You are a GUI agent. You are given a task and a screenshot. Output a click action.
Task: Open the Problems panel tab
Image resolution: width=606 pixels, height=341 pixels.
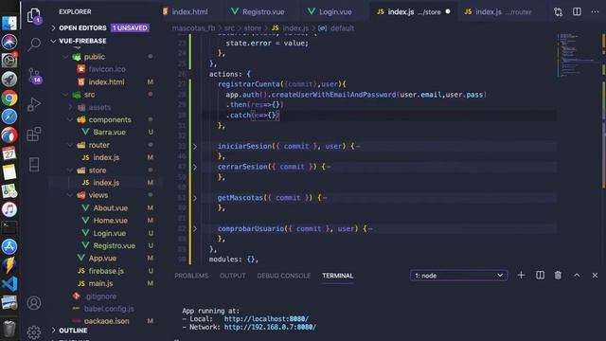[191, 276]
